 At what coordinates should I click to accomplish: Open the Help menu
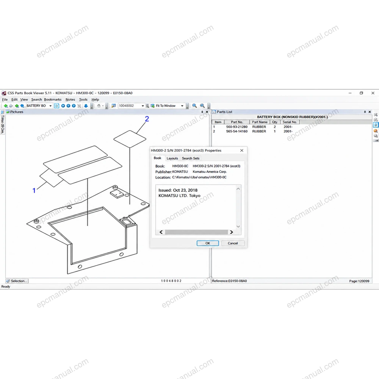point(95,100)
